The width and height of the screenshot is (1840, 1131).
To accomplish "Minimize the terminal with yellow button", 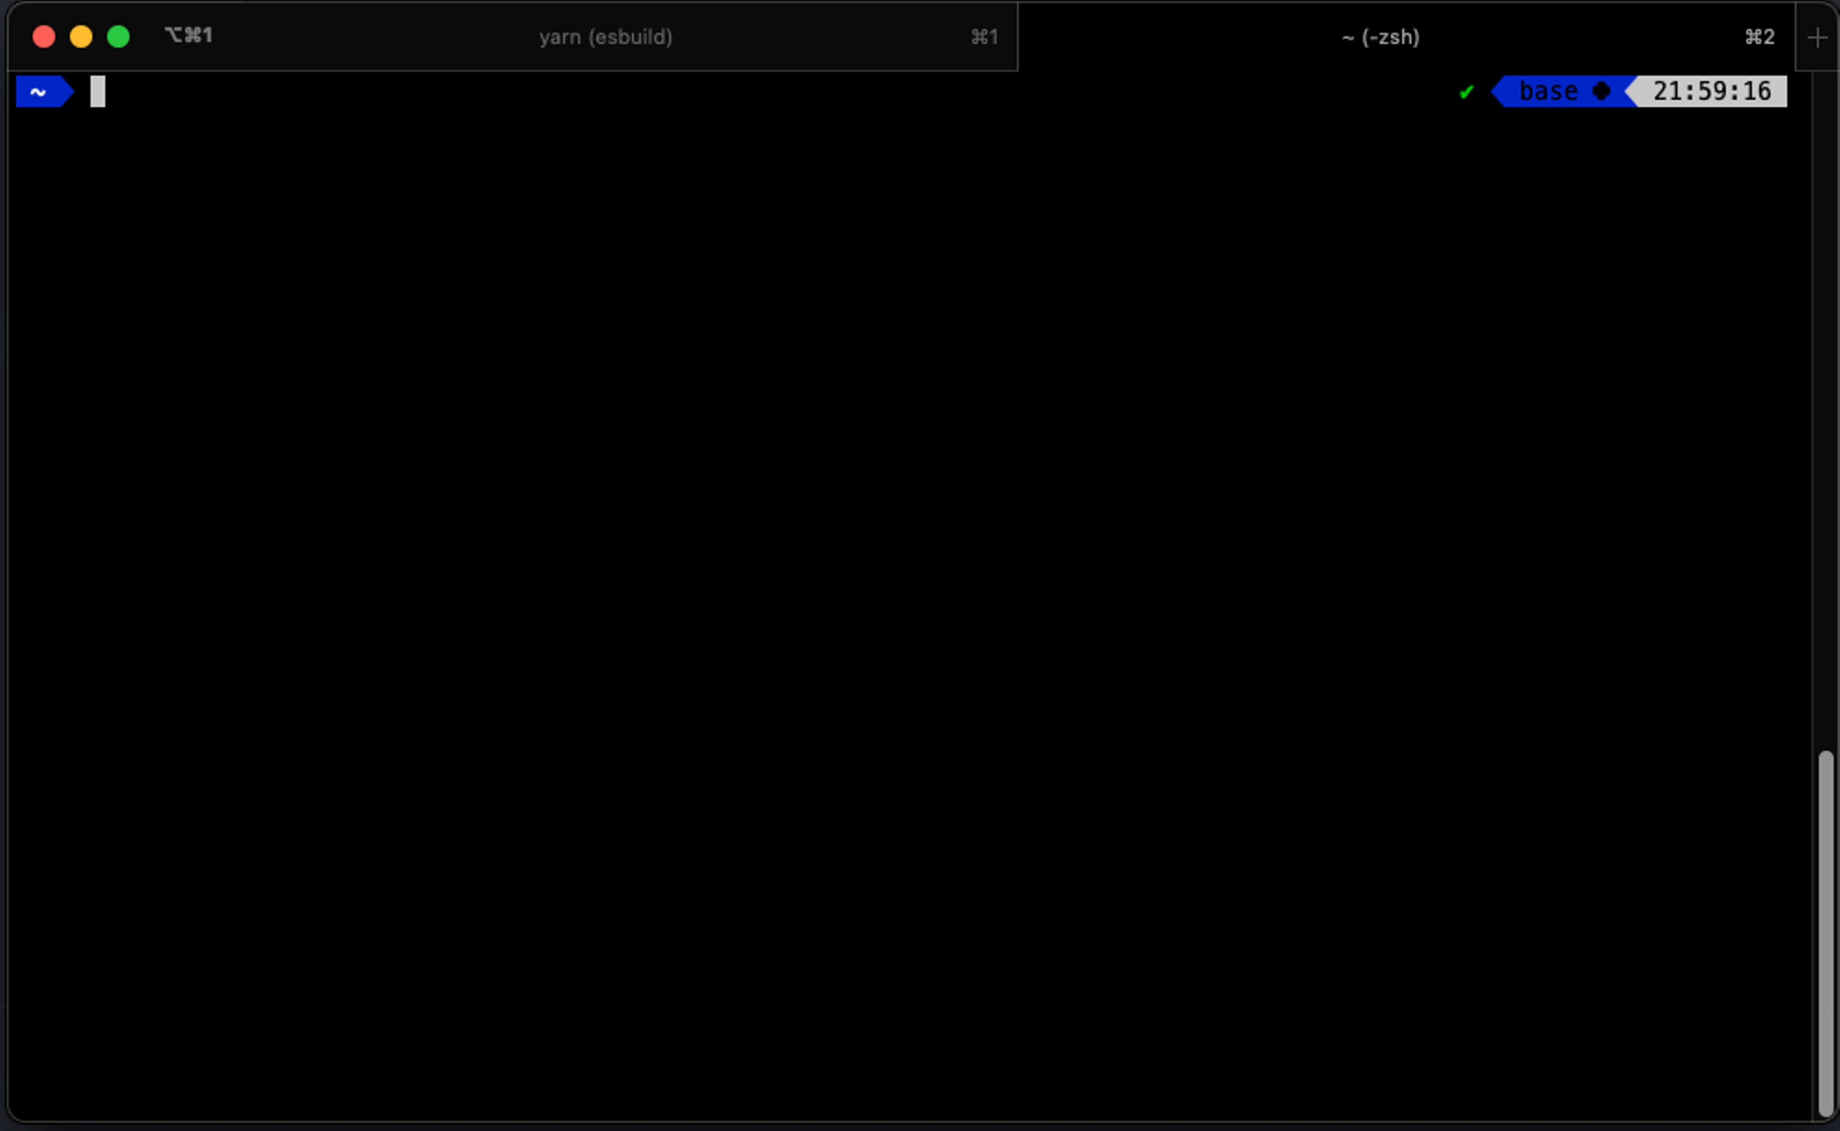I will pos(81,37).
